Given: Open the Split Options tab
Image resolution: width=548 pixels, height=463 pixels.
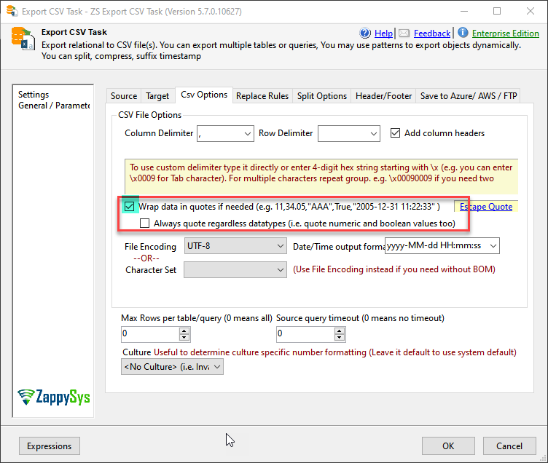Looking at the screenshot, I should [x=322, y=96].
